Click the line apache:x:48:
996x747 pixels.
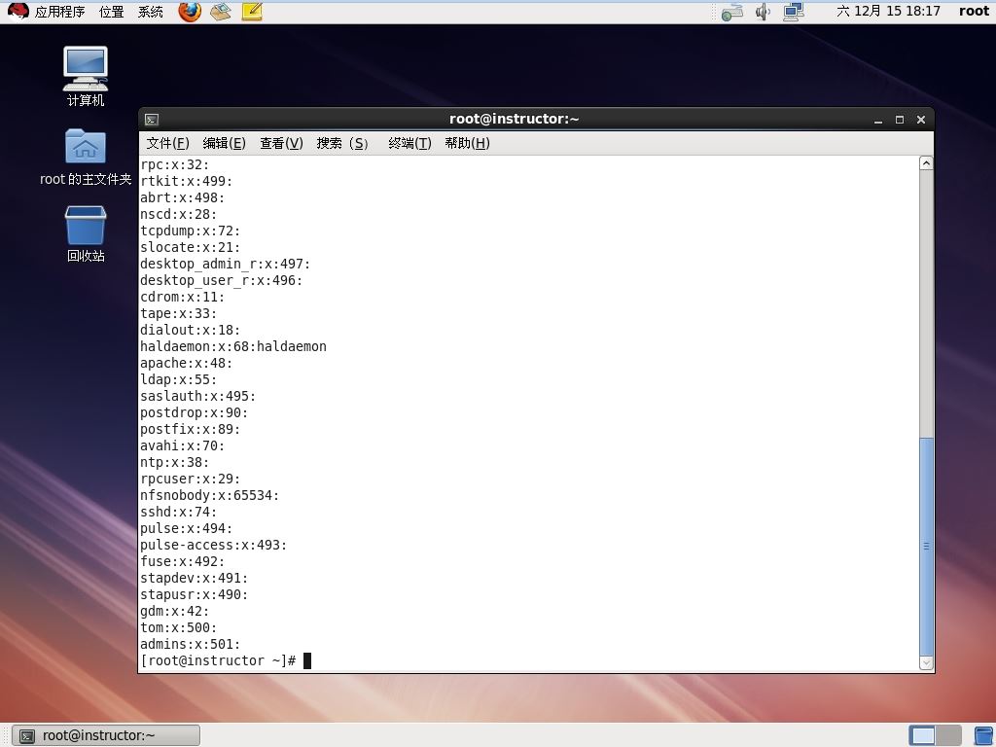[x=187, y=364]
